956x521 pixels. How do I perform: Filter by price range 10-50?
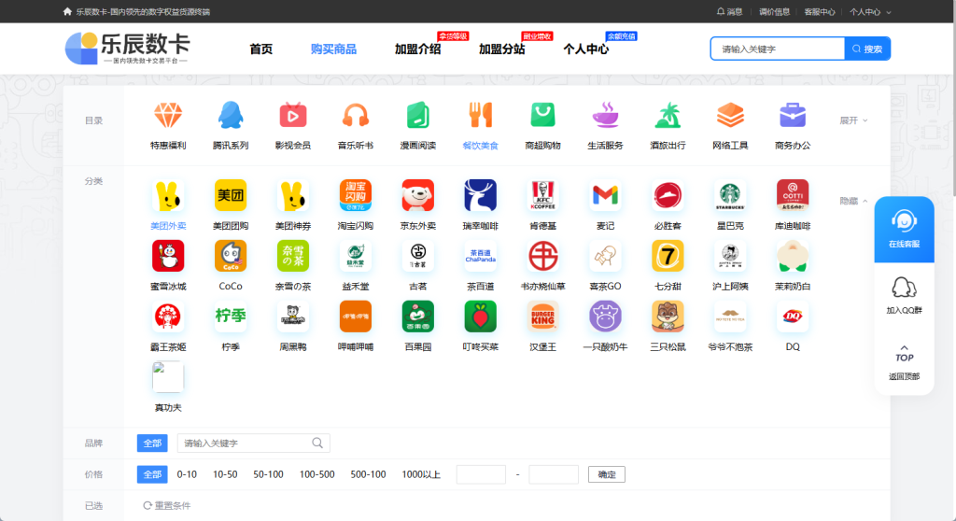[x=225, y=474]
